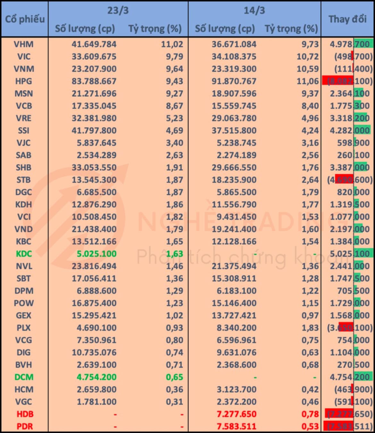Select the Cổ phiếu column header
This screenshot has width=375, height=433.
pos(25,19)
